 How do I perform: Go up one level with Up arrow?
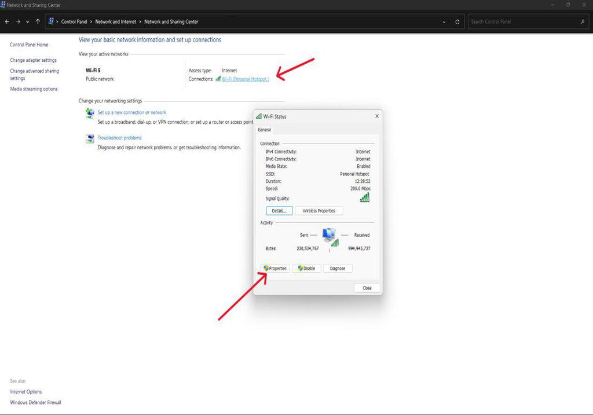pyautogui.click(x=38, y=22)
